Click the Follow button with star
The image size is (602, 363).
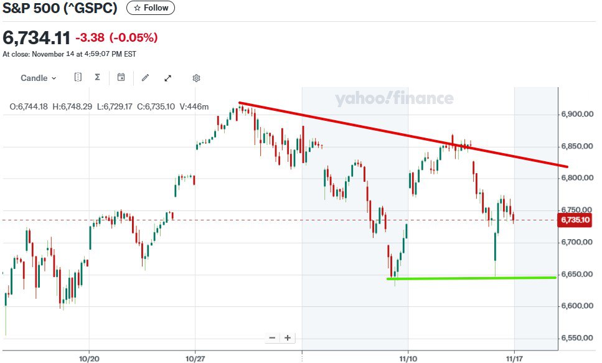(151, 8)
